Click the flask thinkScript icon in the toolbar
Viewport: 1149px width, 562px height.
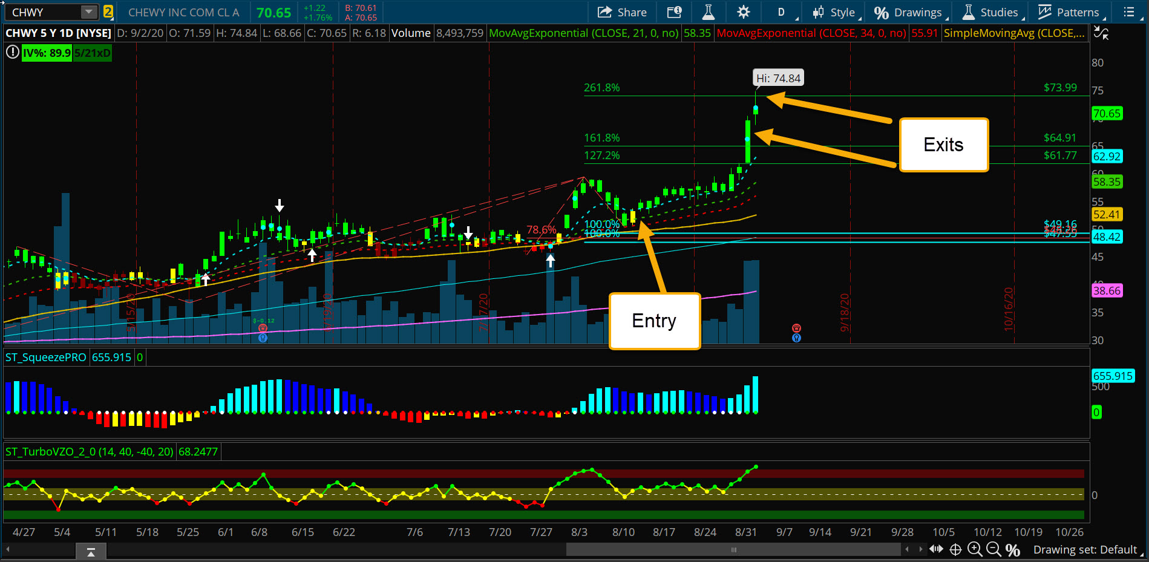[709, 12]
